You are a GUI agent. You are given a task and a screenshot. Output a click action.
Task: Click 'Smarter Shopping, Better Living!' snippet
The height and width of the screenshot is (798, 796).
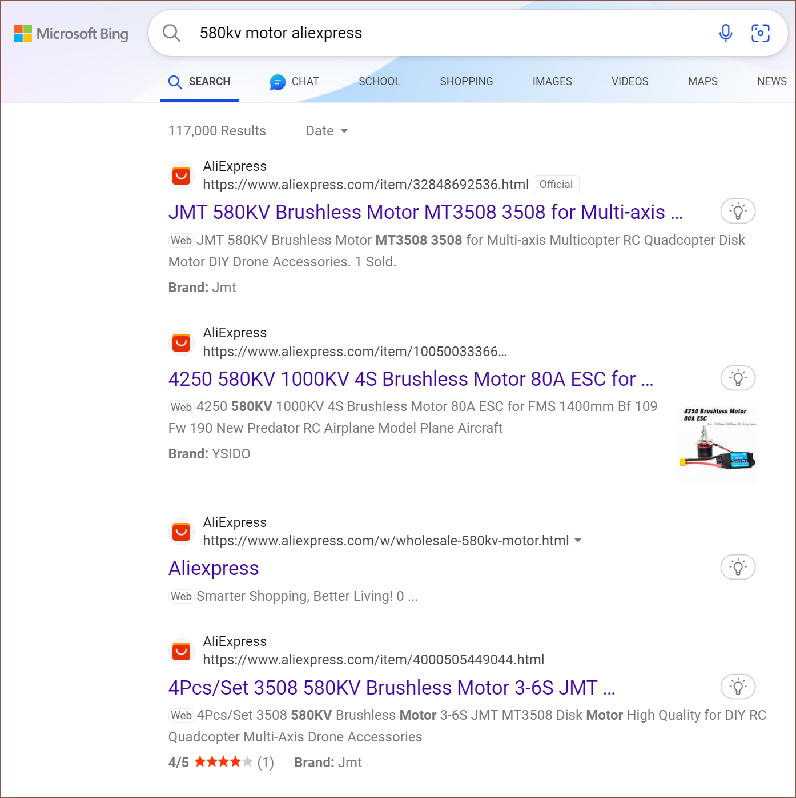click(x=307, y=596)
